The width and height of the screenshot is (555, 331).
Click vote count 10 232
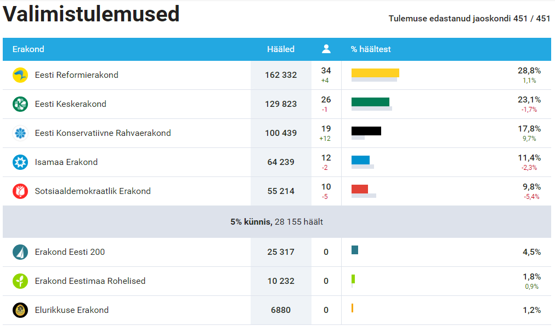coord(281,281)
